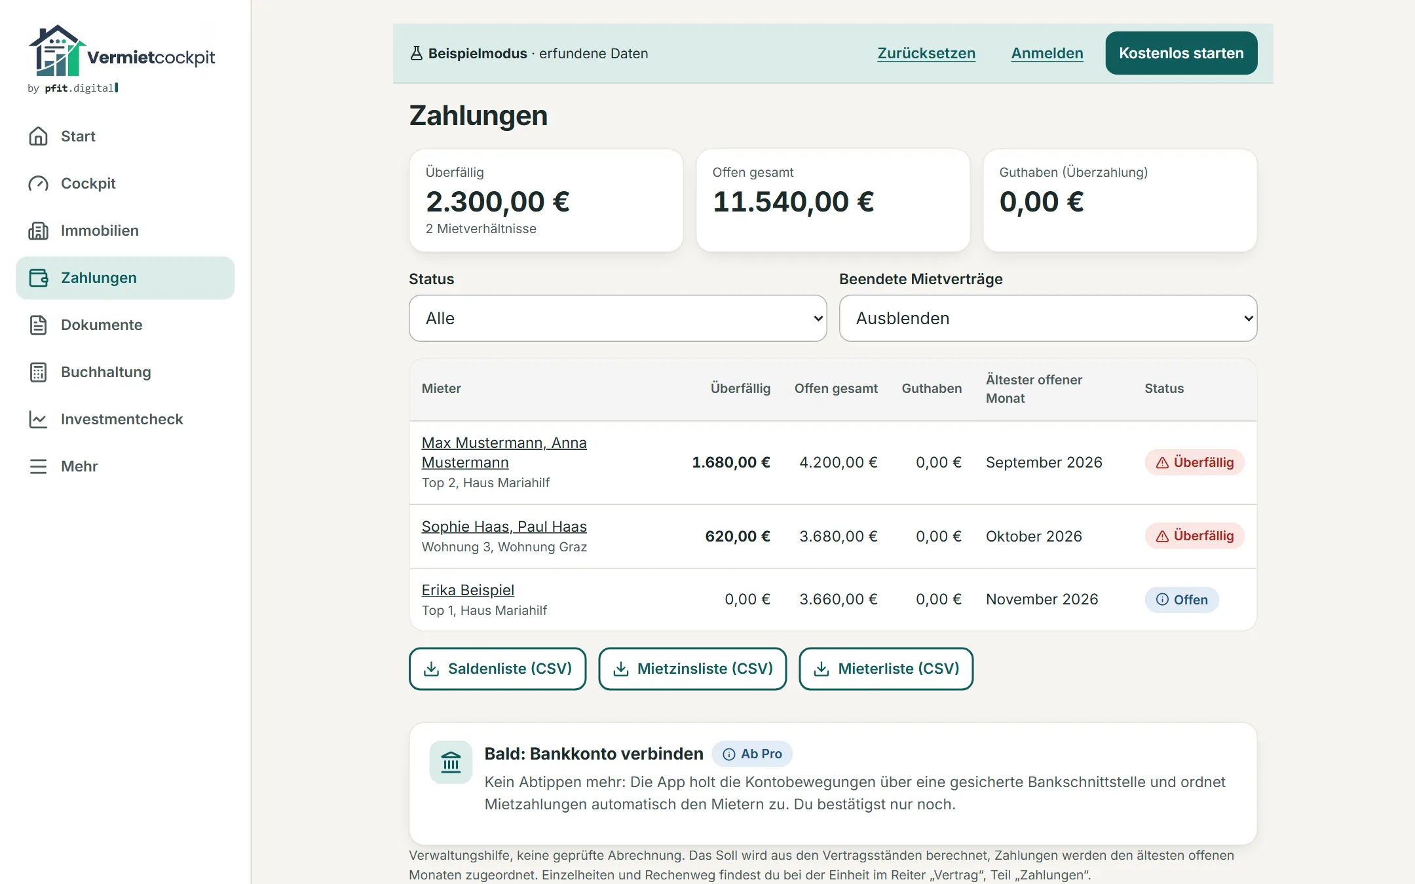Download Mieterliste (CSV)

point(886,669)
